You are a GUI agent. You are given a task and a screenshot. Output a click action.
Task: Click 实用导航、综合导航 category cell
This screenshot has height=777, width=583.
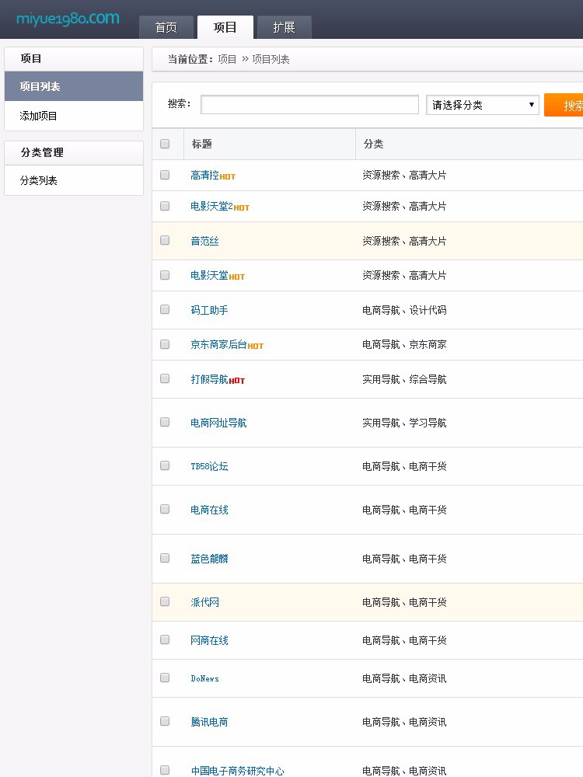pyautogui.click(x=404, y=379)
